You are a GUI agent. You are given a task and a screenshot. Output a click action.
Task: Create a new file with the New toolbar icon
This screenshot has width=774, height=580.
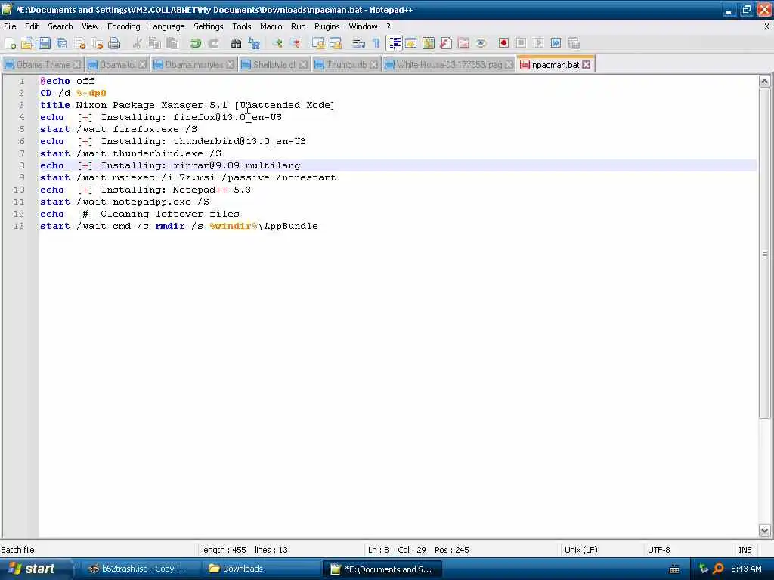[10, 43]
